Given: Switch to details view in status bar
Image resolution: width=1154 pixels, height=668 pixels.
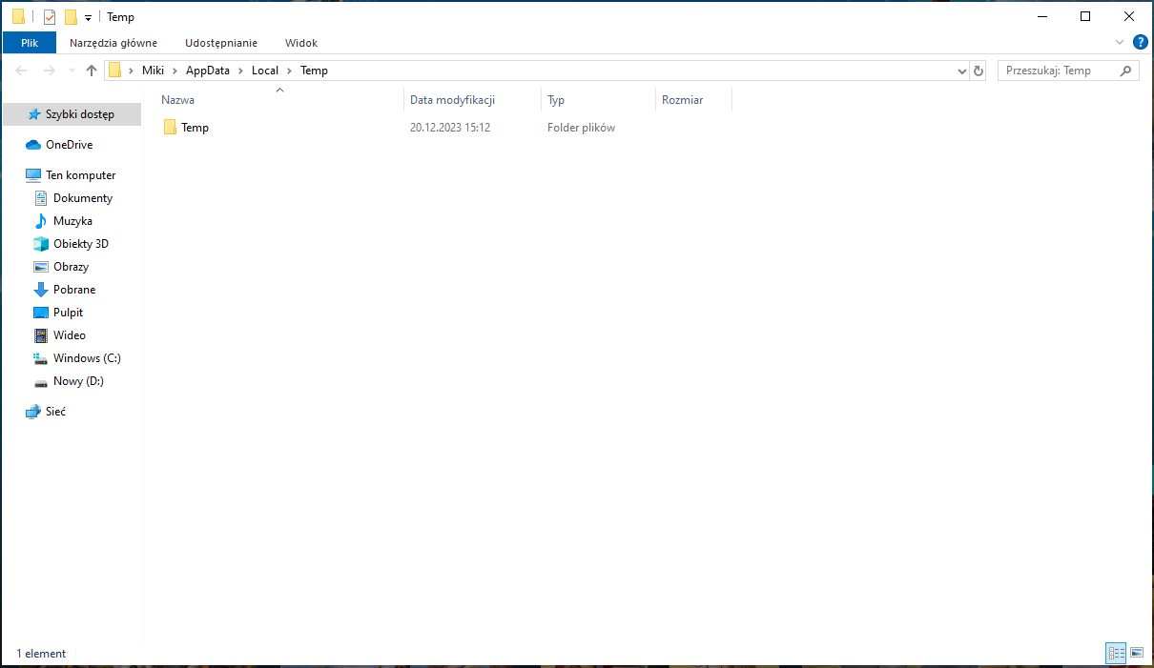Looking at the screenshot, I should point(1115,653).
